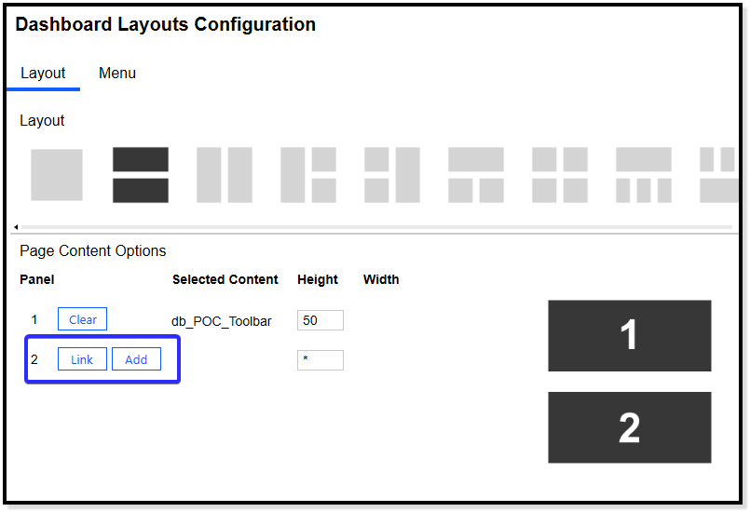Click the preview block labeled 1
Screen dimensions: 750x512
[x=629, y=335]
